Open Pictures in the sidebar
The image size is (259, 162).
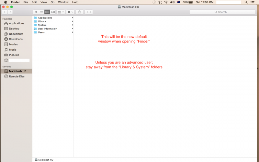(x=16, y=55)
